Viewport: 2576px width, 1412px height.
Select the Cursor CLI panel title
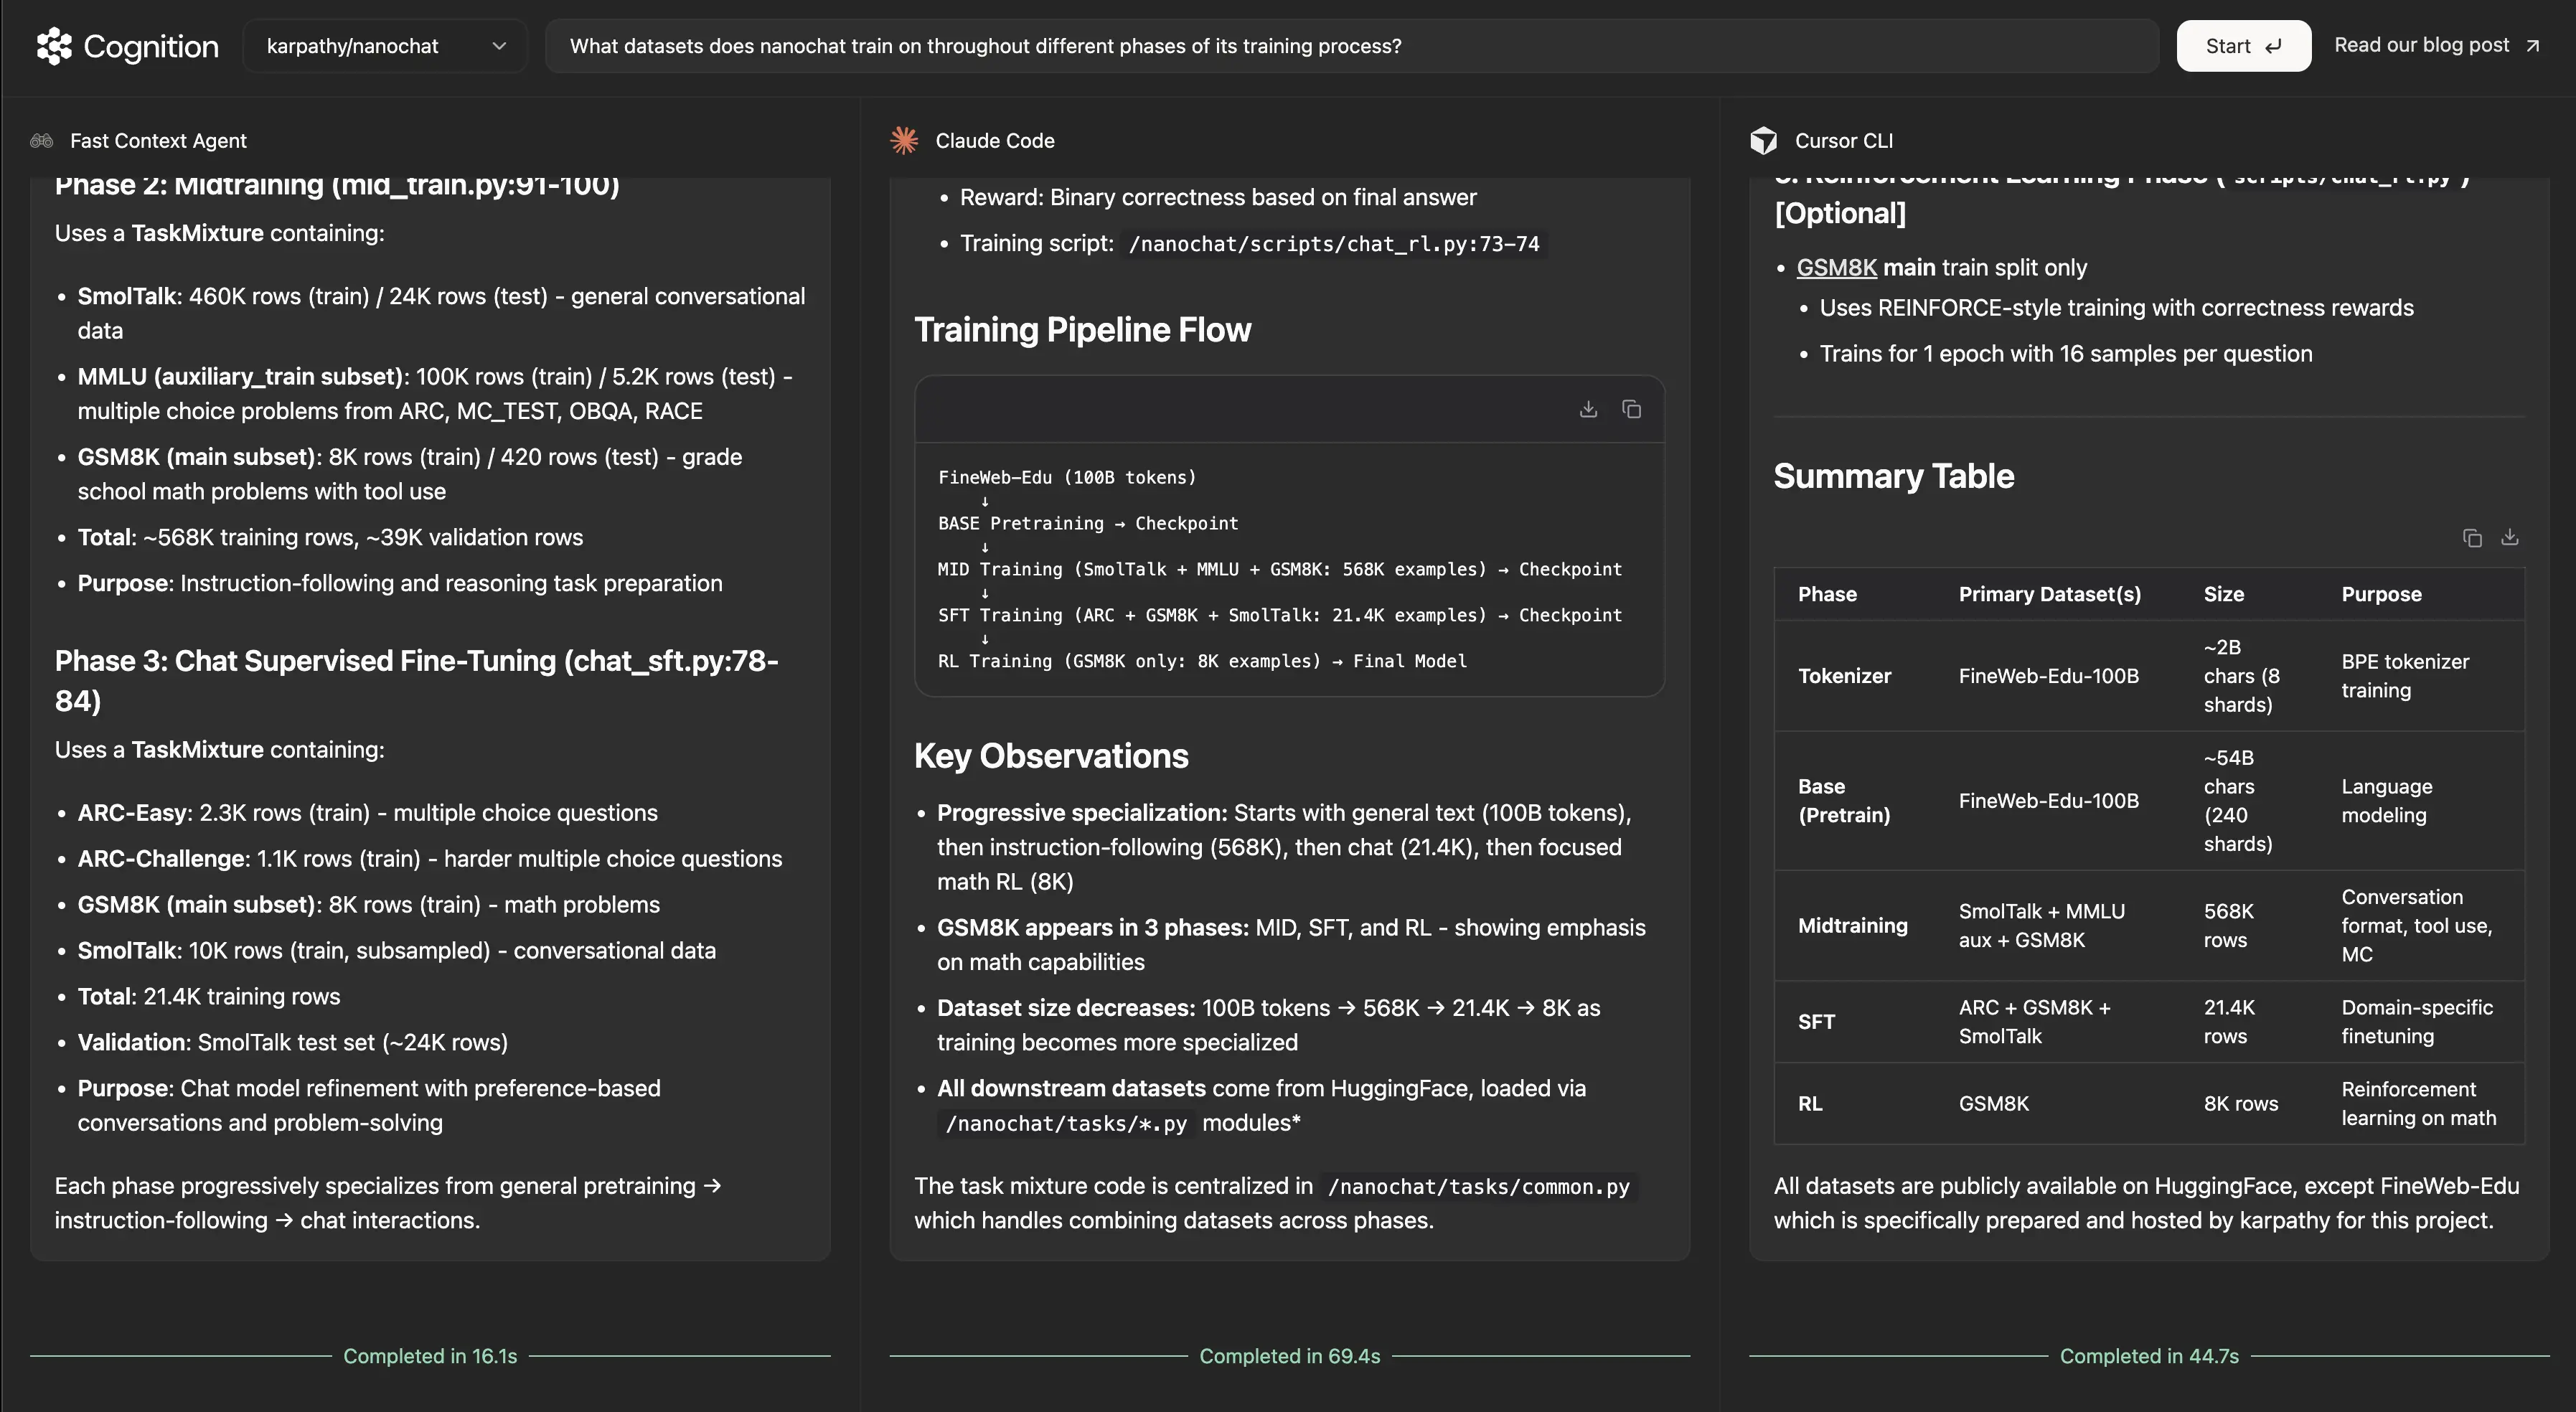click(1843, 141)
